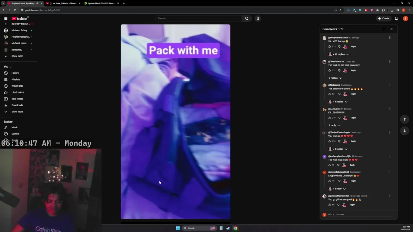Switch to the Epstein Files RELEASED browser tab
Image resolution: width=413 pixels, height=232 pixels.
coord(102,3)
